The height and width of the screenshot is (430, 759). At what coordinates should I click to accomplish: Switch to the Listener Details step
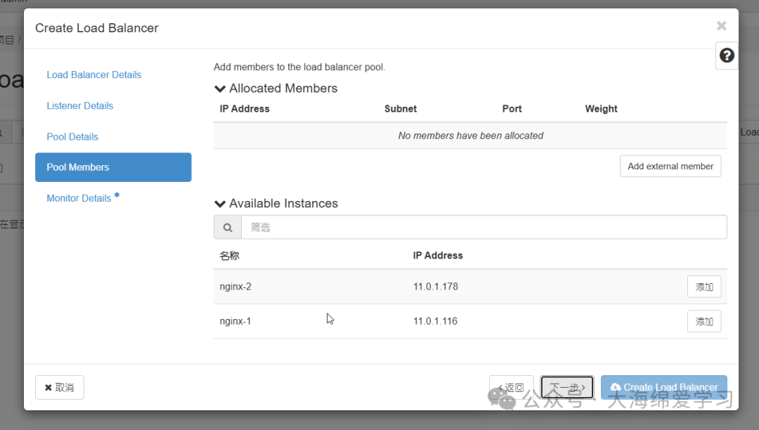79,105
